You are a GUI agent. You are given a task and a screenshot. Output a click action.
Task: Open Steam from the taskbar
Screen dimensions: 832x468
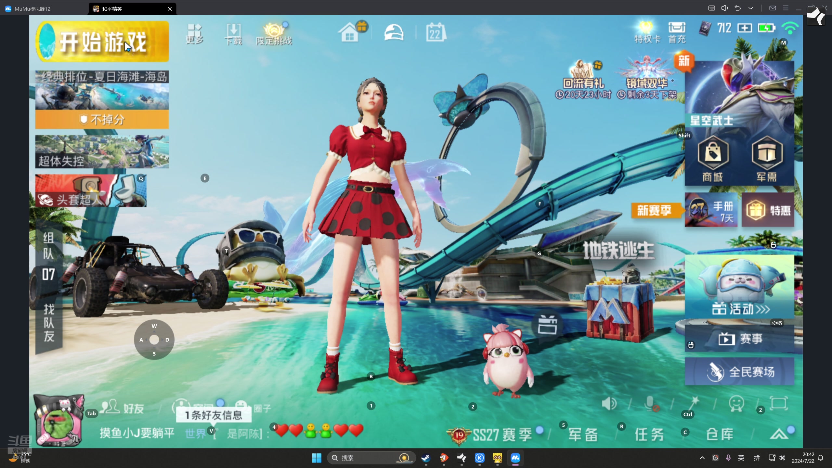[x=426, y=458]
